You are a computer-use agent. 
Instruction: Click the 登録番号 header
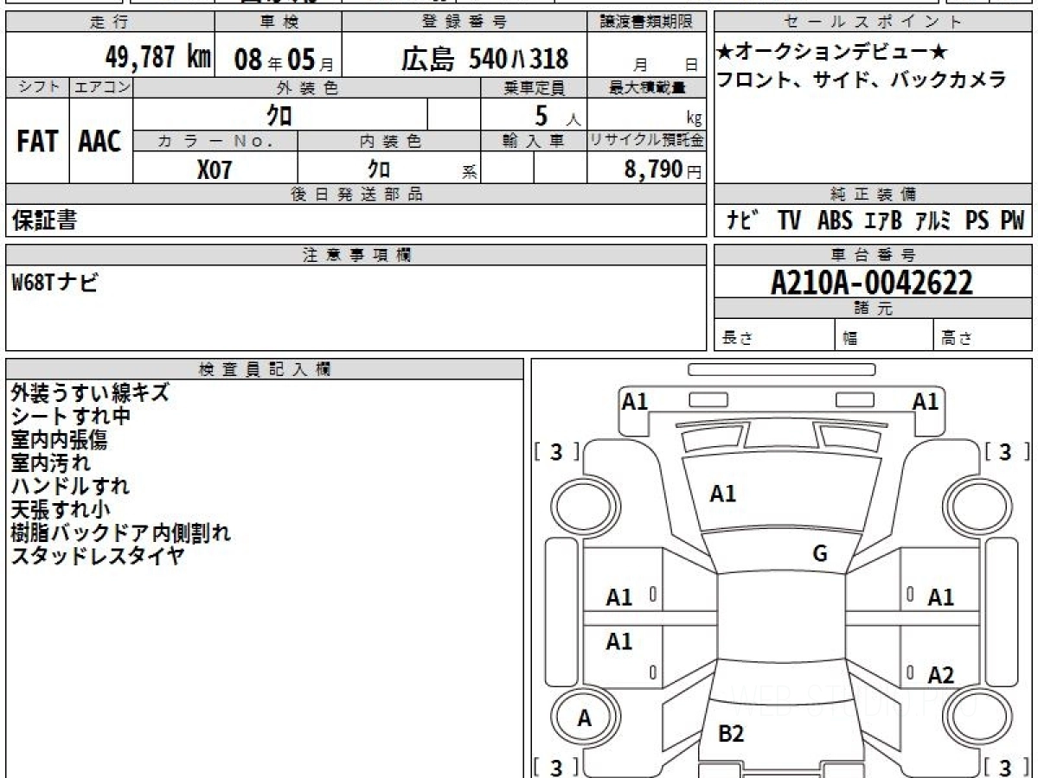click(465, 22)
